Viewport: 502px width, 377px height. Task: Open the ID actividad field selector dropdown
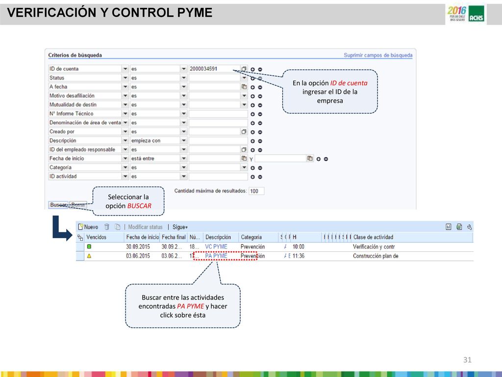coord(125,177)
